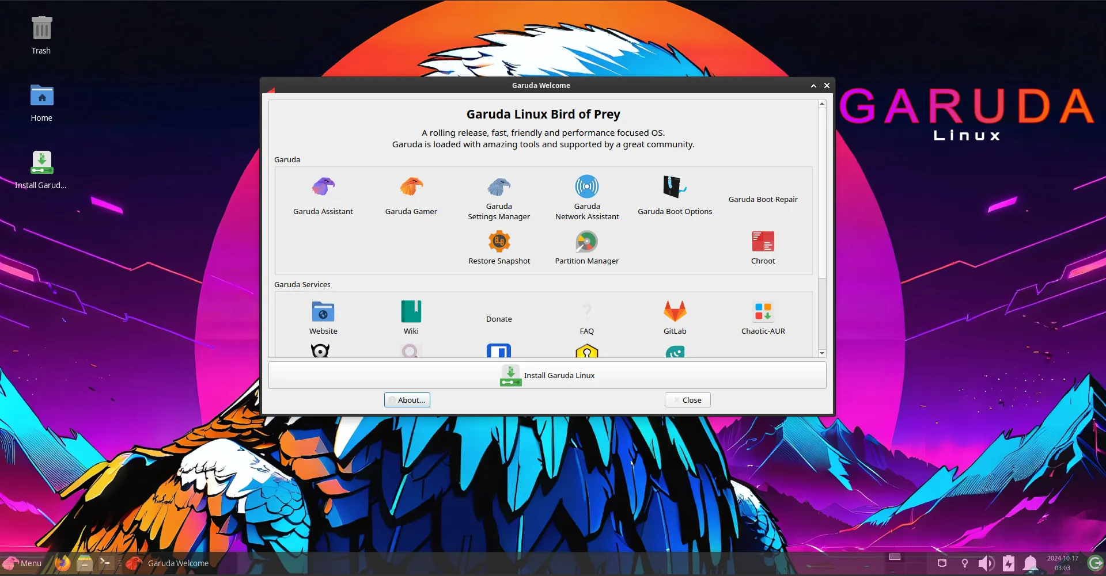Open the Chroot tool

coord(763,248)
